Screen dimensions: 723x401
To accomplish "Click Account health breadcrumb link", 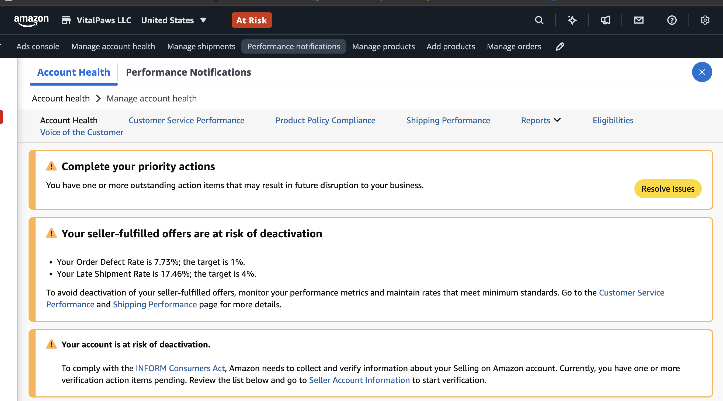I will click(61, 99).
